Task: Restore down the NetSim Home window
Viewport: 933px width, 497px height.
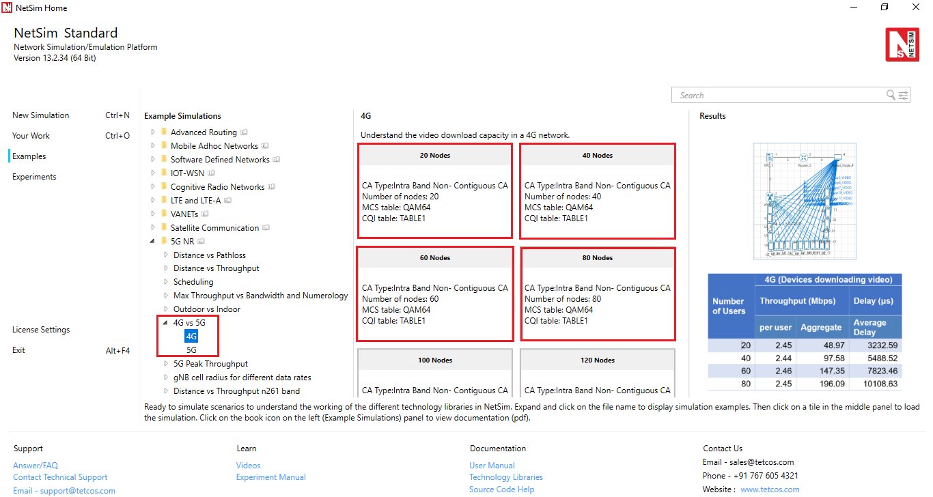Action: 885,8
